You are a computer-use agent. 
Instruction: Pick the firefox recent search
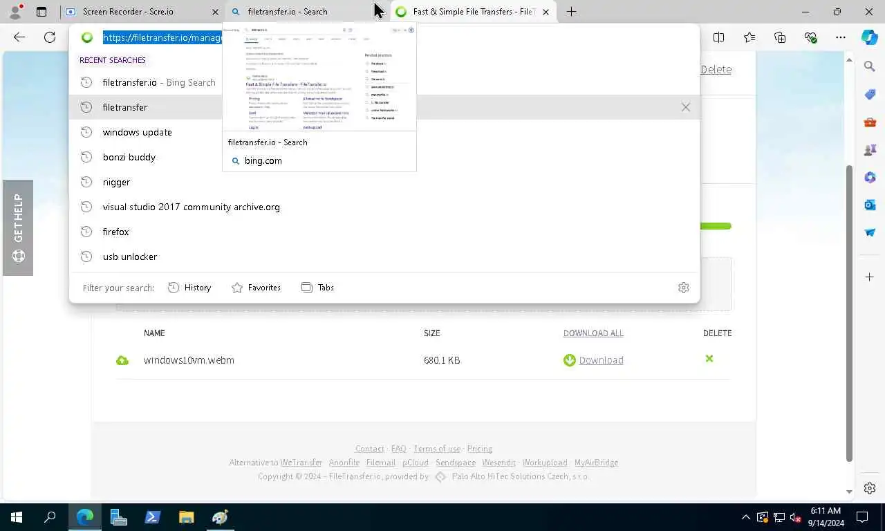coord(384,232)
